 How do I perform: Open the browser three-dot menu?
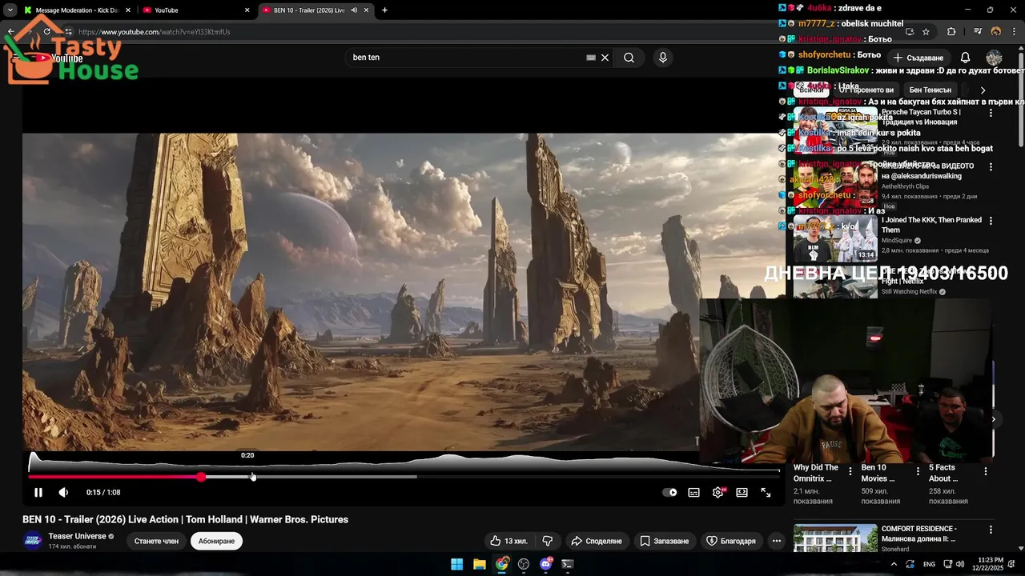click(1015, 32)
